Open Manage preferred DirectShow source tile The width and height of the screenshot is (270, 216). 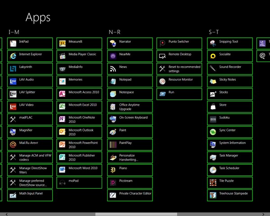[30, 183]
